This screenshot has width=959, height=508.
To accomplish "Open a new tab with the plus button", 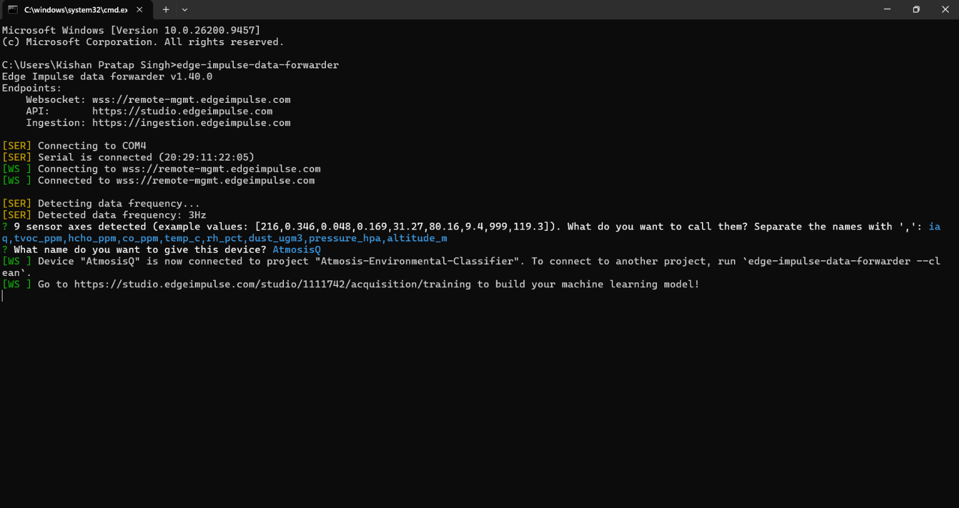I will click(x=166, y=9).
